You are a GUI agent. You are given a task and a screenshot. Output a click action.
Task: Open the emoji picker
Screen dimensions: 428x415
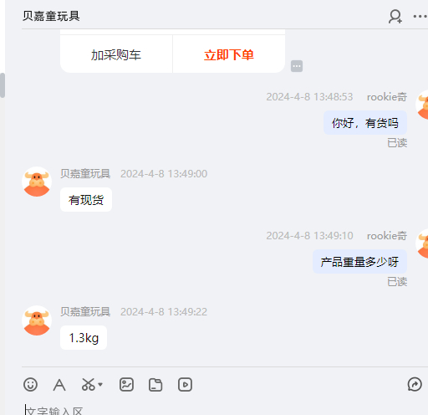click(x=30, y=385)
